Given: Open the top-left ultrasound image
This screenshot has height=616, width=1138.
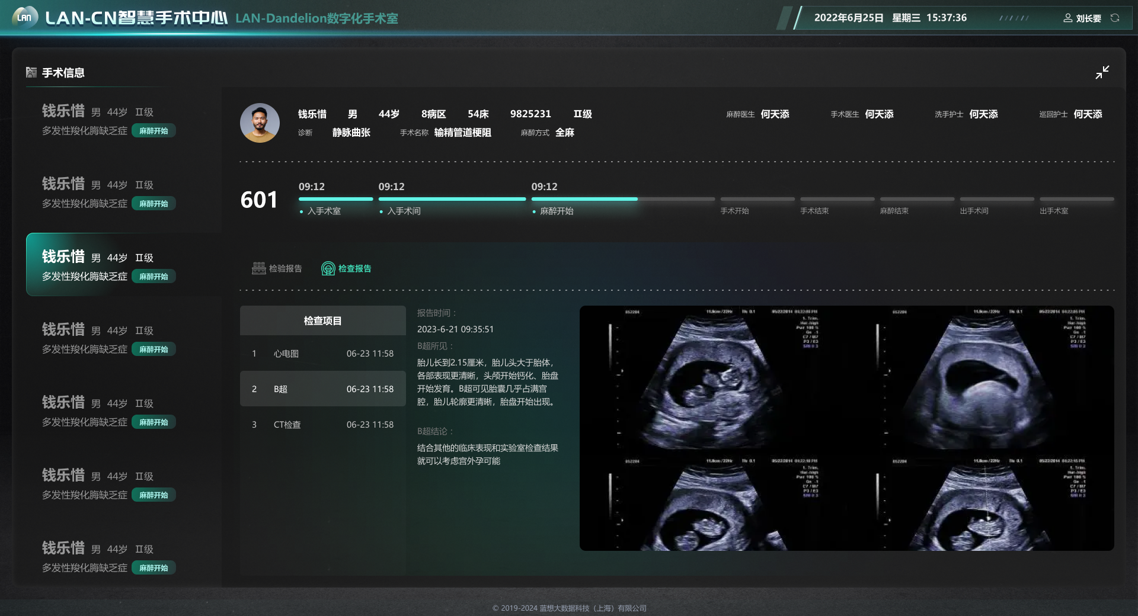Looking at the screenshot, I should click(x=714, y=381).
